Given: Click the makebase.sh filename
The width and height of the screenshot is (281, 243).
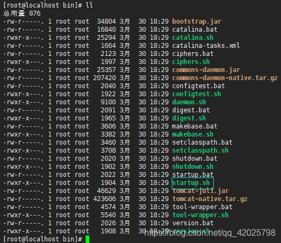Looking at the screenshot, I should 193,134.
